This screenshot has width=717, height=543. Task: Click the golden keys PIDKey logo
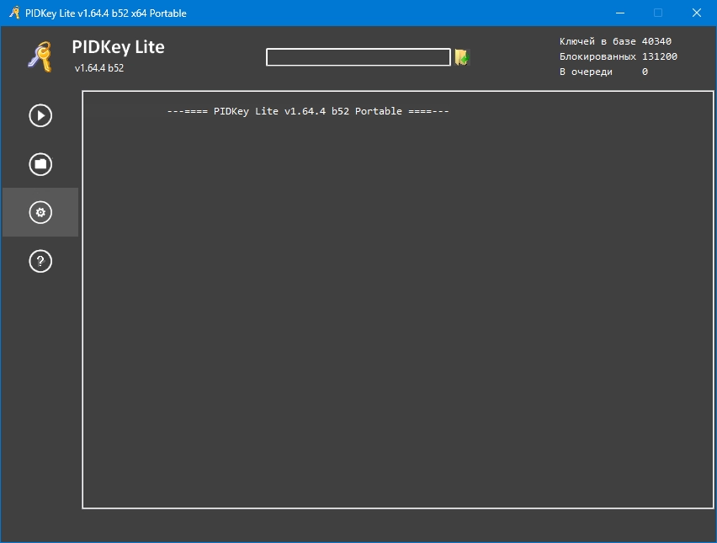click(40, 56)
